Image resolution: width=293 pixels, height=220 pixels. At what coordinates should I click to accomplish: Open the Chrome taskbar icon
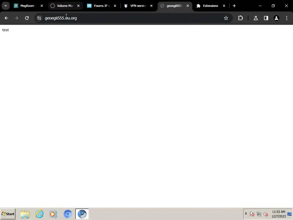[68, 214]
